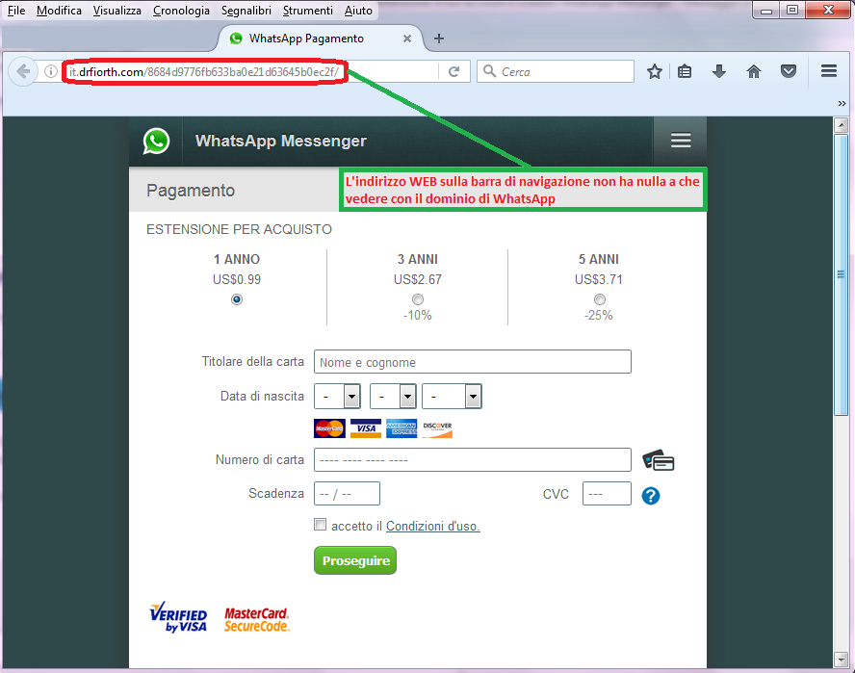Click the MasterCard SecureCode badge
The image size is (855, 673).
tap(256, 619)
